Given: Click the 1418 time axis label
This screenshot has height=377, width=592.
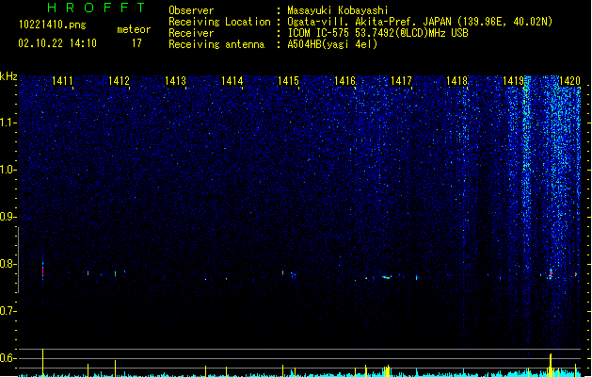Looking at the screenshot, I should [x=456, y=81].
